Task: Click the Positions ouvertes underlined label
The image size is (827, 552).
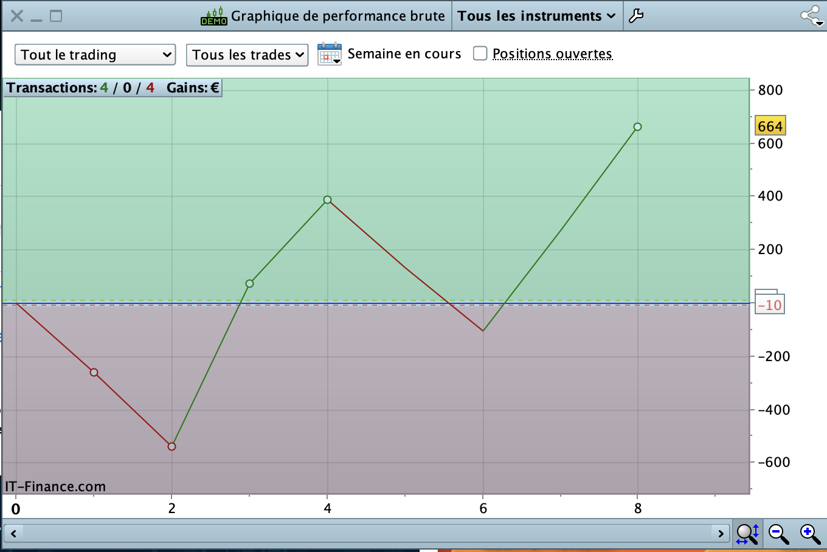Action: coord(552,53)
